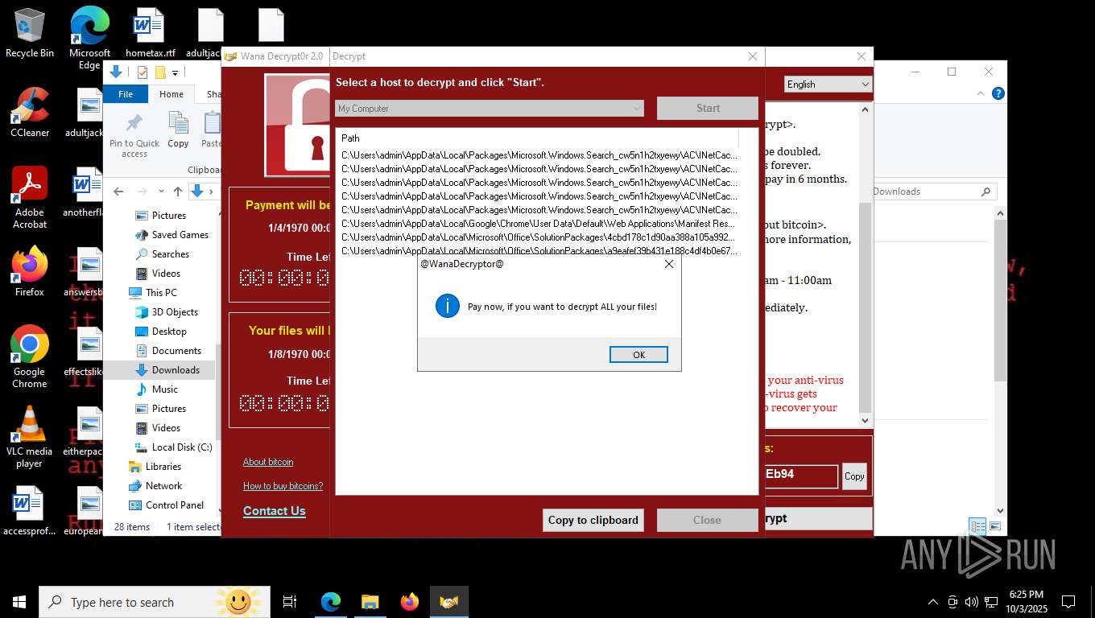Click the Path column header in the Decrypt list
Screen dimensions: 1095x618
click(537, 138)
